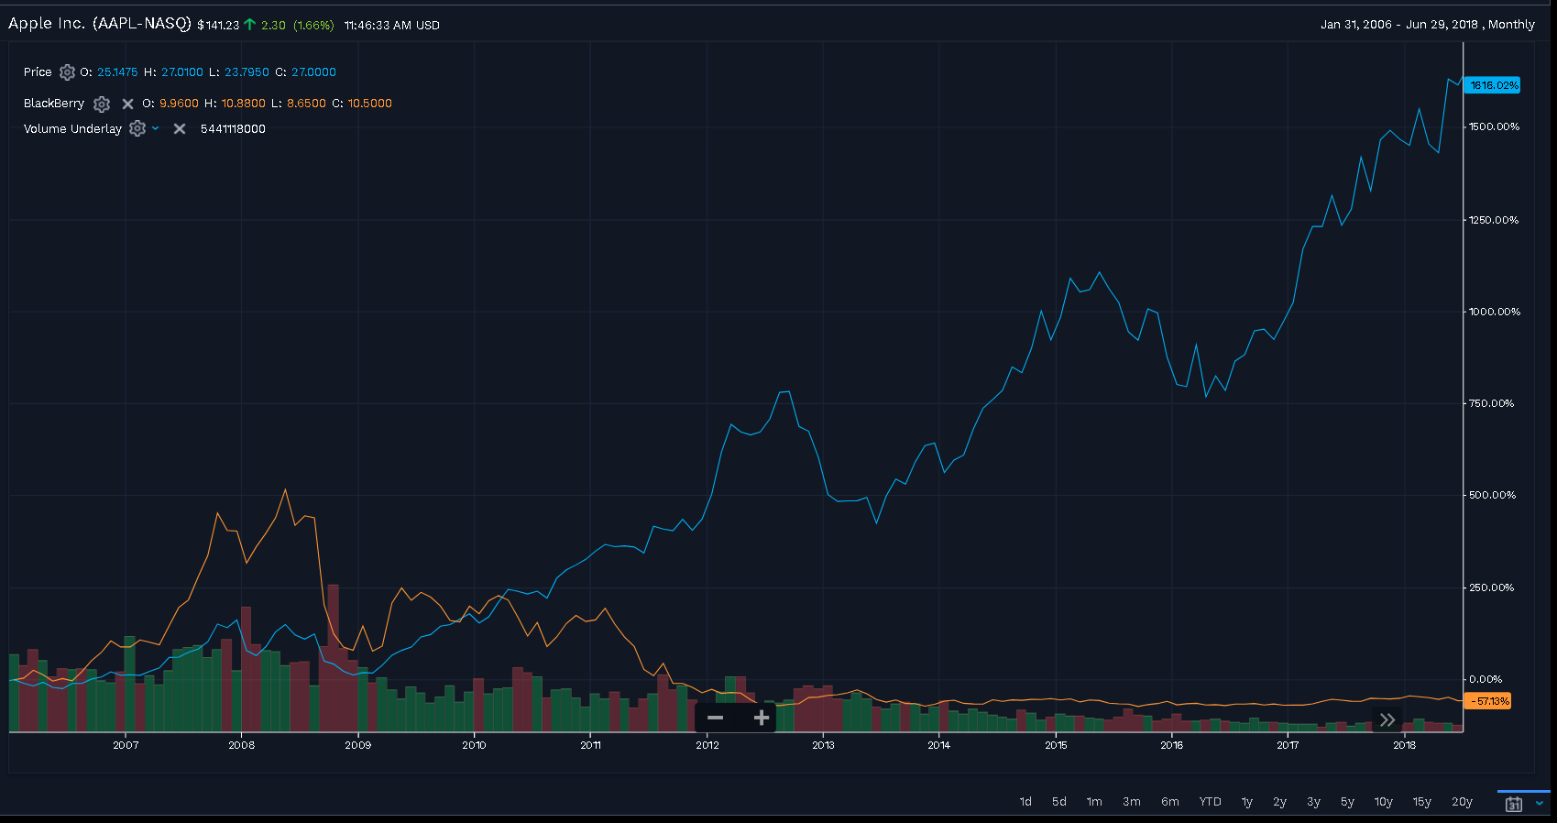Zoom out with the minus button
The width and height of the screenshot is (1557, 823).
pyautogui.click(x=716, y=718)
